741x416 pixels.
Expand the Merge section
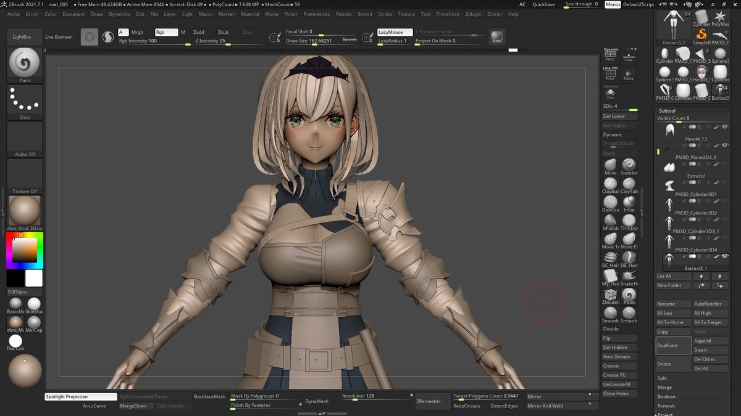point(664,387)
